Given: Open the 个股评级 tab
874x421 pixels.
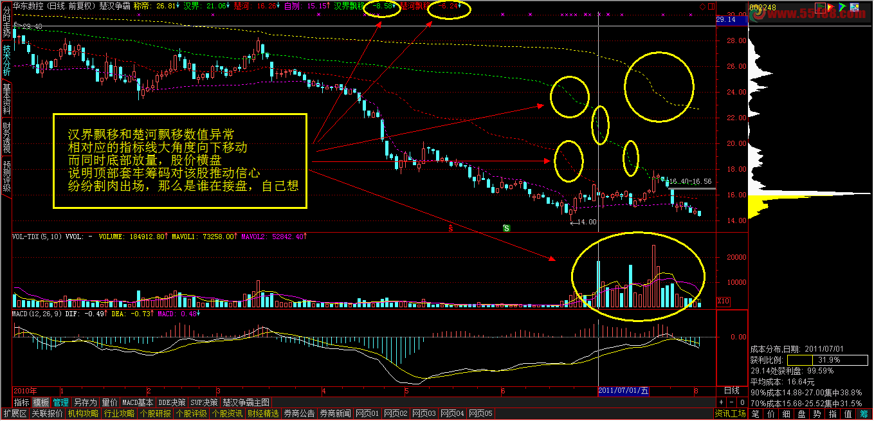Looking at the screenshot, I should click(192, 414).
